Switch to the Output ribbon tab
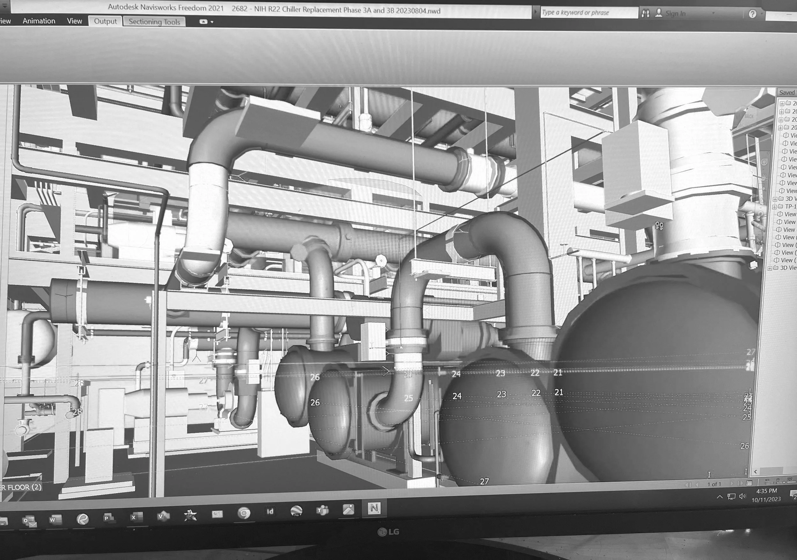 (x=105, y=21)
